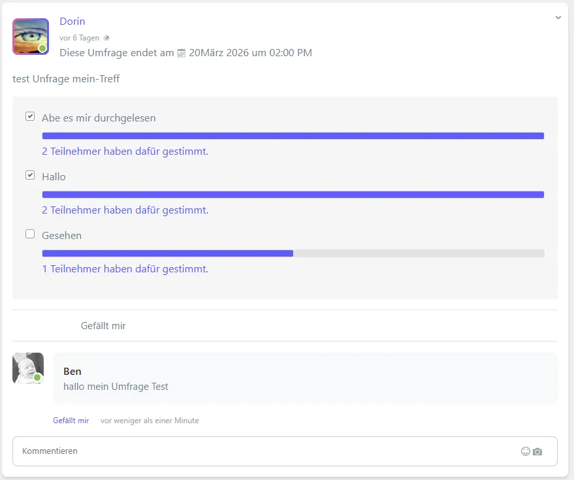Expand the post options chevron menu
574x480 pixels.
558,18
